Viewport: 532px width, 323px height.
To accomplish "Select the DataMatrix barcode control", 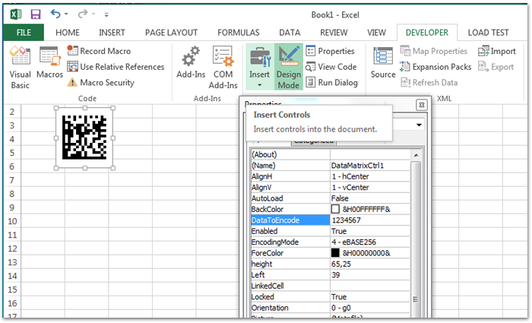I will (x=84, y=138).
